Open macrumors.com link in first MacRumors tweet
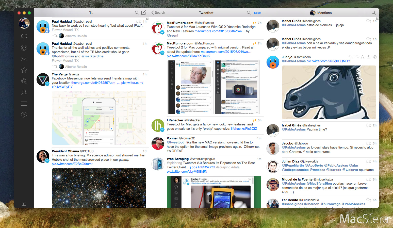Screen dimensions: 393x228 click(x=220, y=31)
